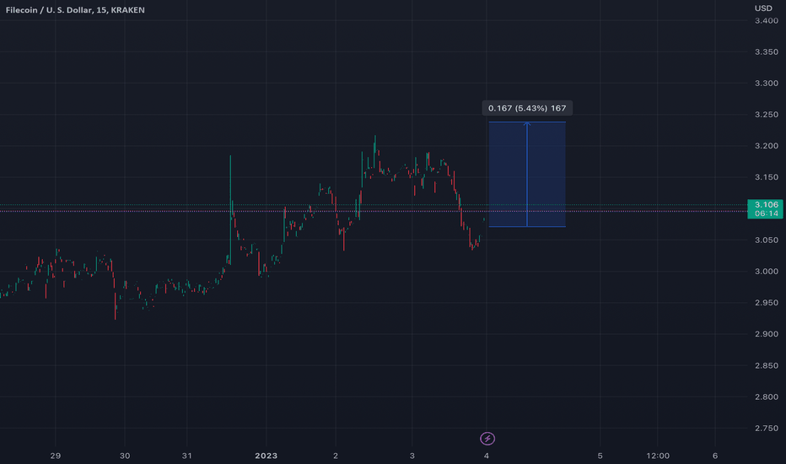
Task: Click the 12:00 label on time axis
Action: [658, 456]
